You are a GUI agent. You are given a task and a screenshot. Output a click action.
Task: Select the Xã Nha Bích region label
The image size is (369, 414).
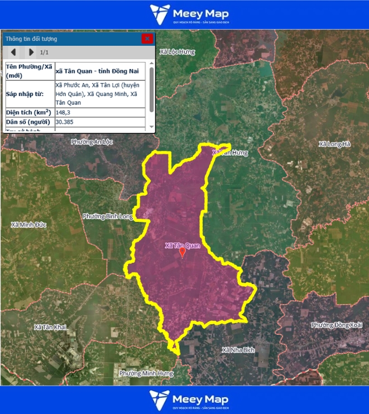[x=238, y=350]
